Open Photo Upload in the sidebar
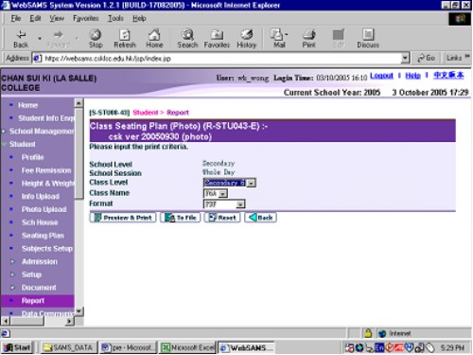This screenshot has width=473, height=355. (x=44, y=209)
